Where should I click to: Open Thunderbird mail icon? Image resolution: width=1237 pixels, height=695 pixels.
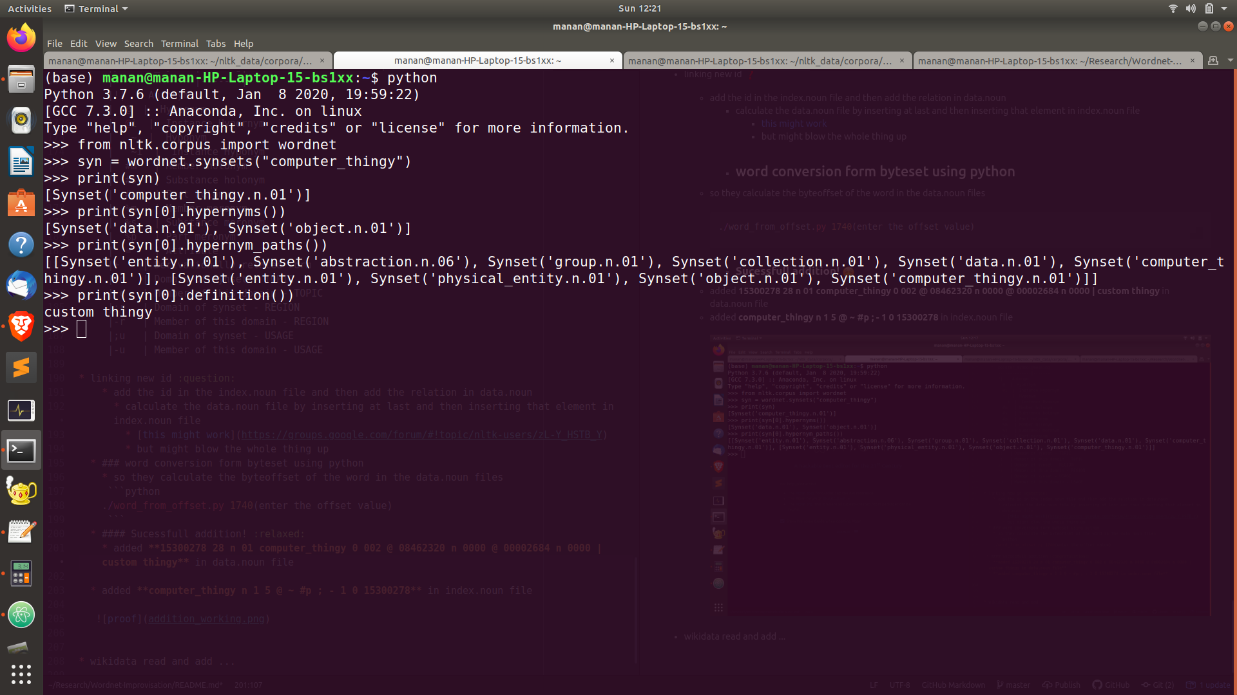point(21,285)
